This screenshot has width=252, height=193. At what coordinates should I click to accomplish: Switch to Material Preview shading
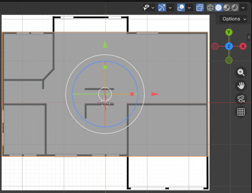click(227, 8)
